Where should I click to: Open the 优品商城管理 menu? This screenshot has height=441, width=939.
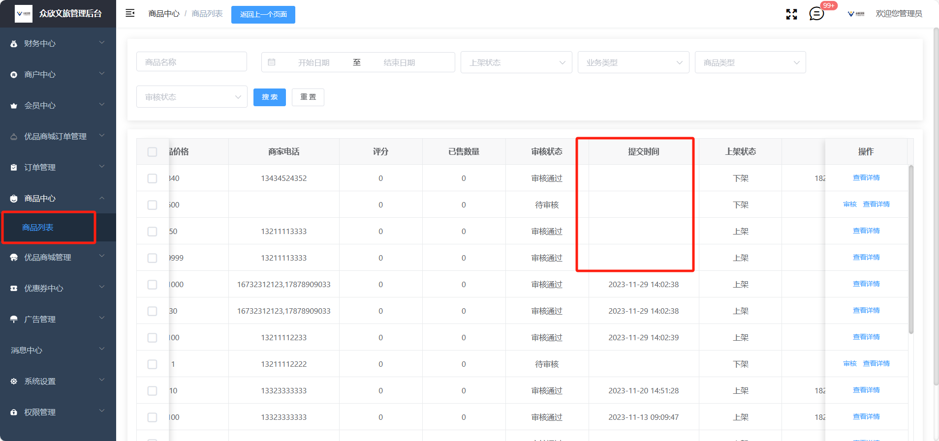click(x=58, y=258)
